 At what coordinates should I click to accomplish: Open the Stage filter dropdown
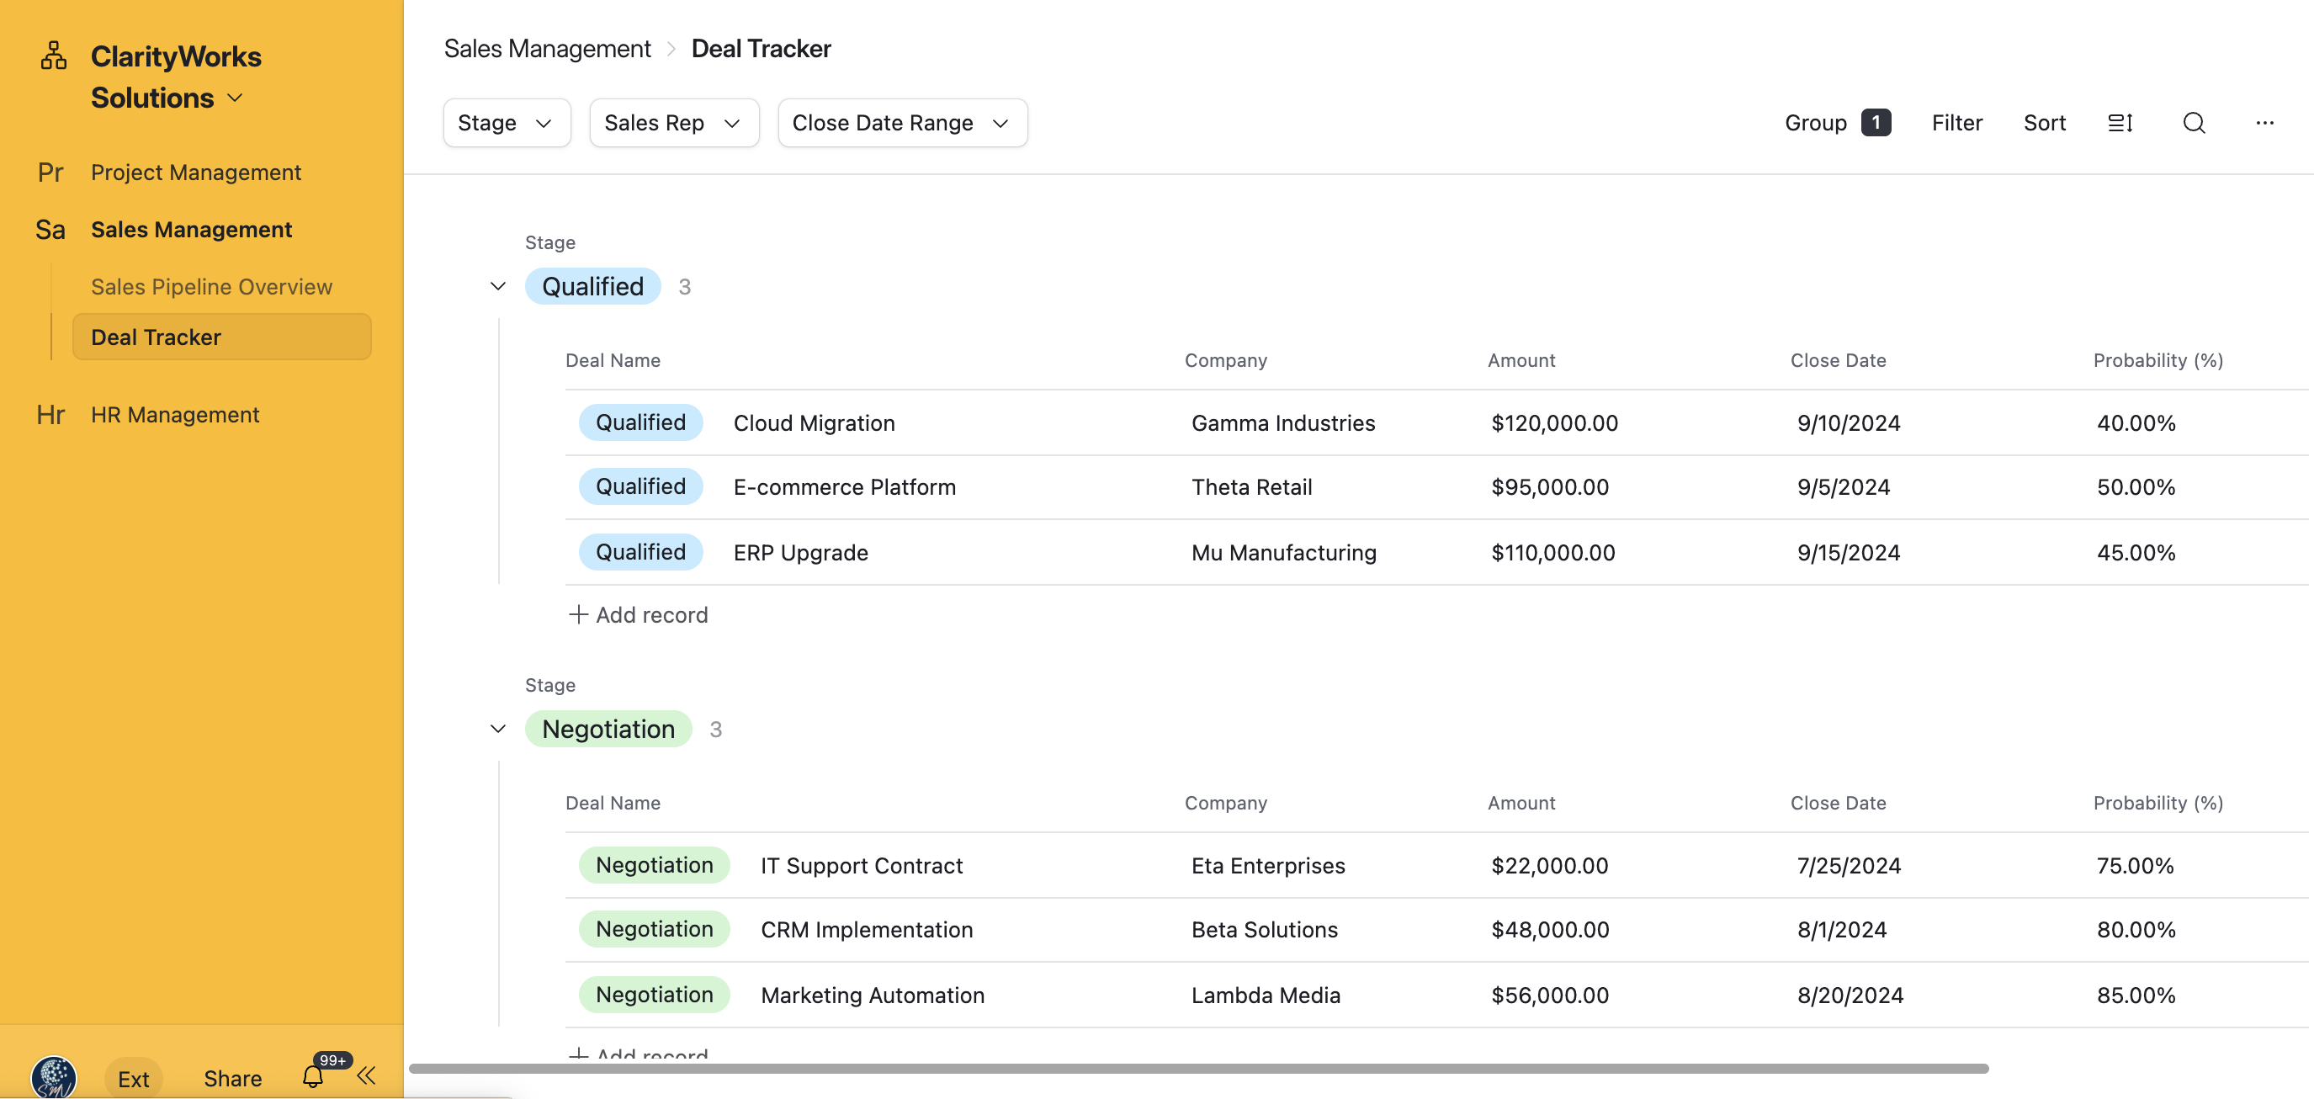pyautogui.click(x=506, y=123)
